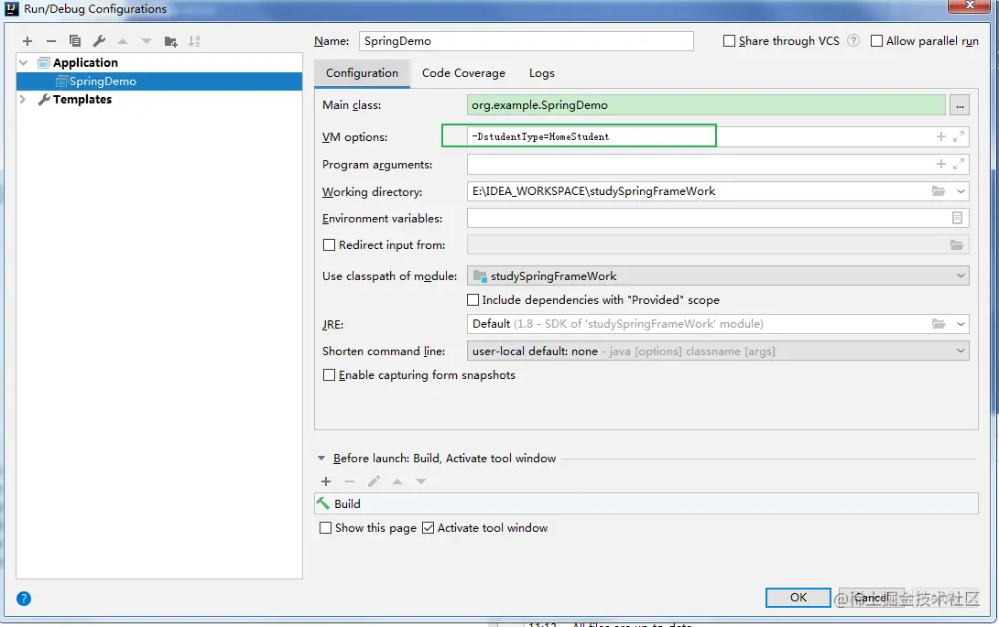Image resolution: width=999 pixels, height=627 pixels.
Task: Open the JRE dropdown arrow
Action: (x=961, y=324)
